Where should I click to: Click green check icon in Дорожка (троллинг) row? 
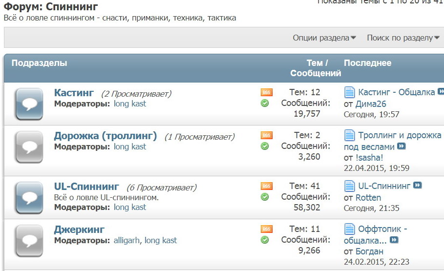(x=265, y=146)
